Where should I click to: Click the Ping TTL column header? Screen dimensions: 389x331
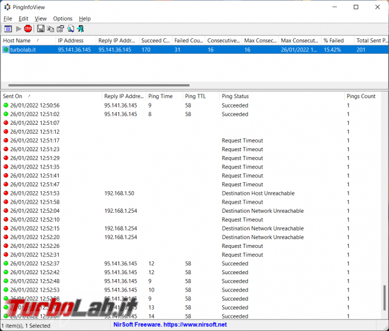point(201,96)
